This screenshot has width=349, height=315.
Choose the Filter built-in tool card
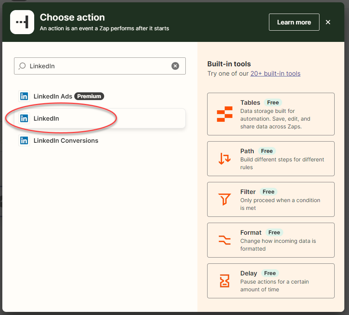tap(270, 199)
